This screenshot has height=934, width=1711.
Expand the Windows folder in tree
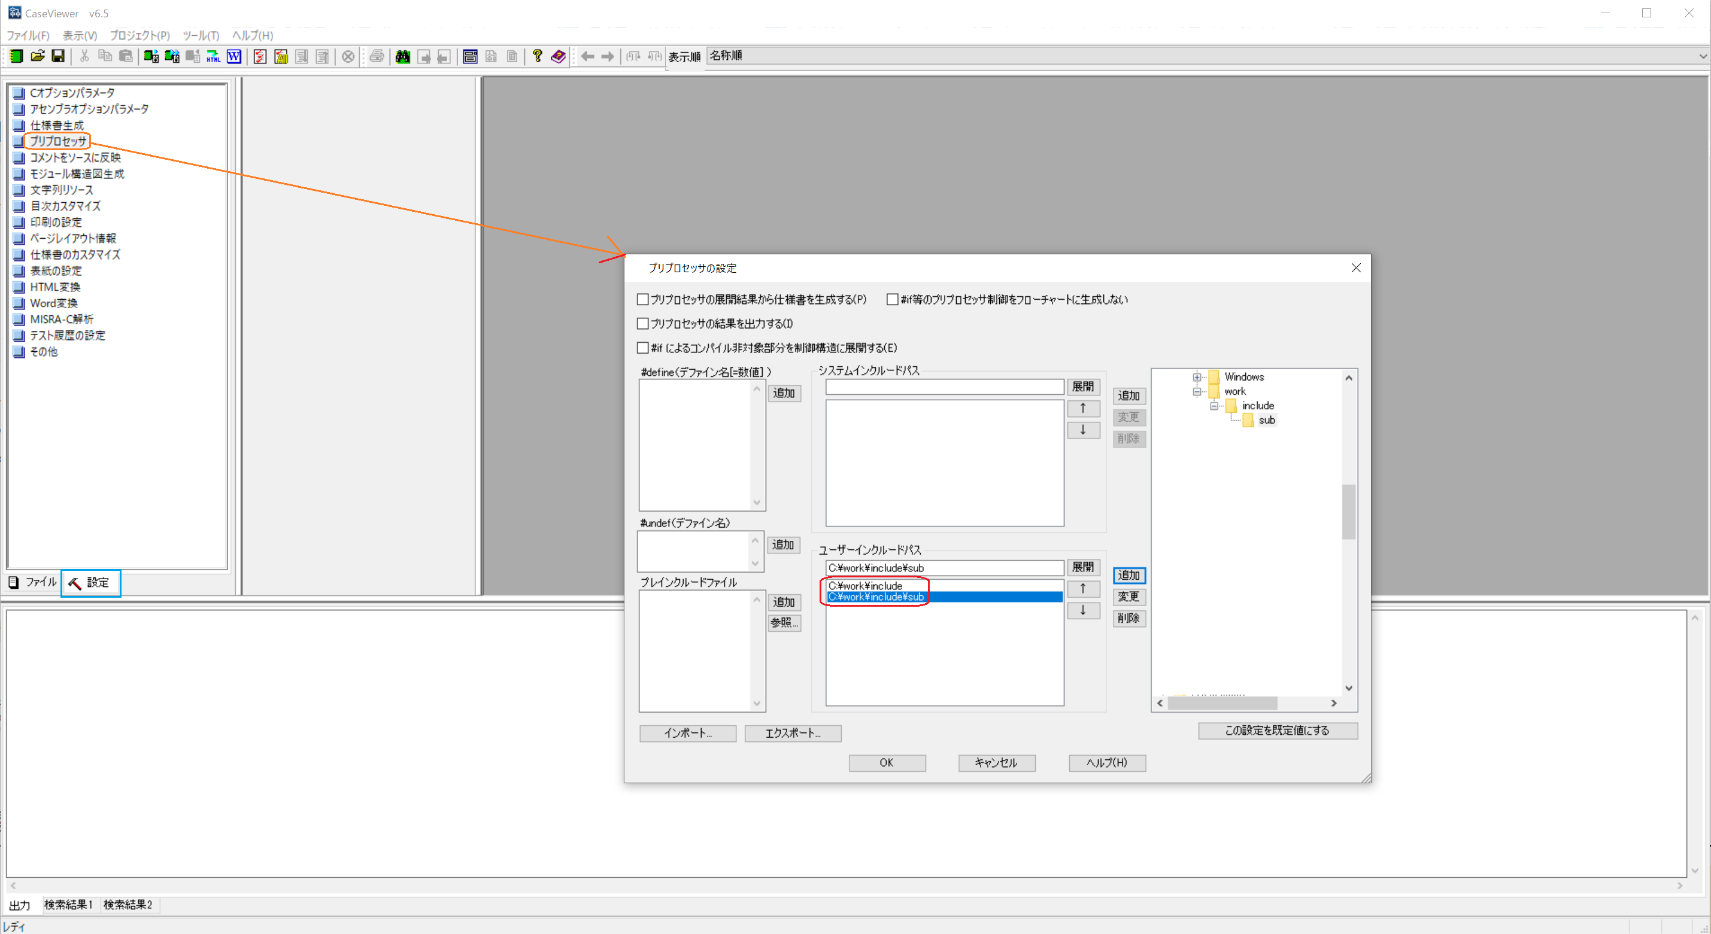[1197, 377]
